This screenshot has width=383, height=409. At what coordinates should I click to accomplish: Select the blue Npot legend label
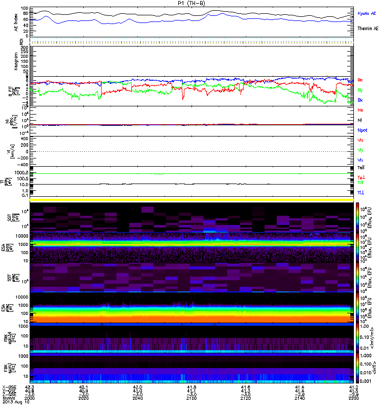tap(363, 130)
